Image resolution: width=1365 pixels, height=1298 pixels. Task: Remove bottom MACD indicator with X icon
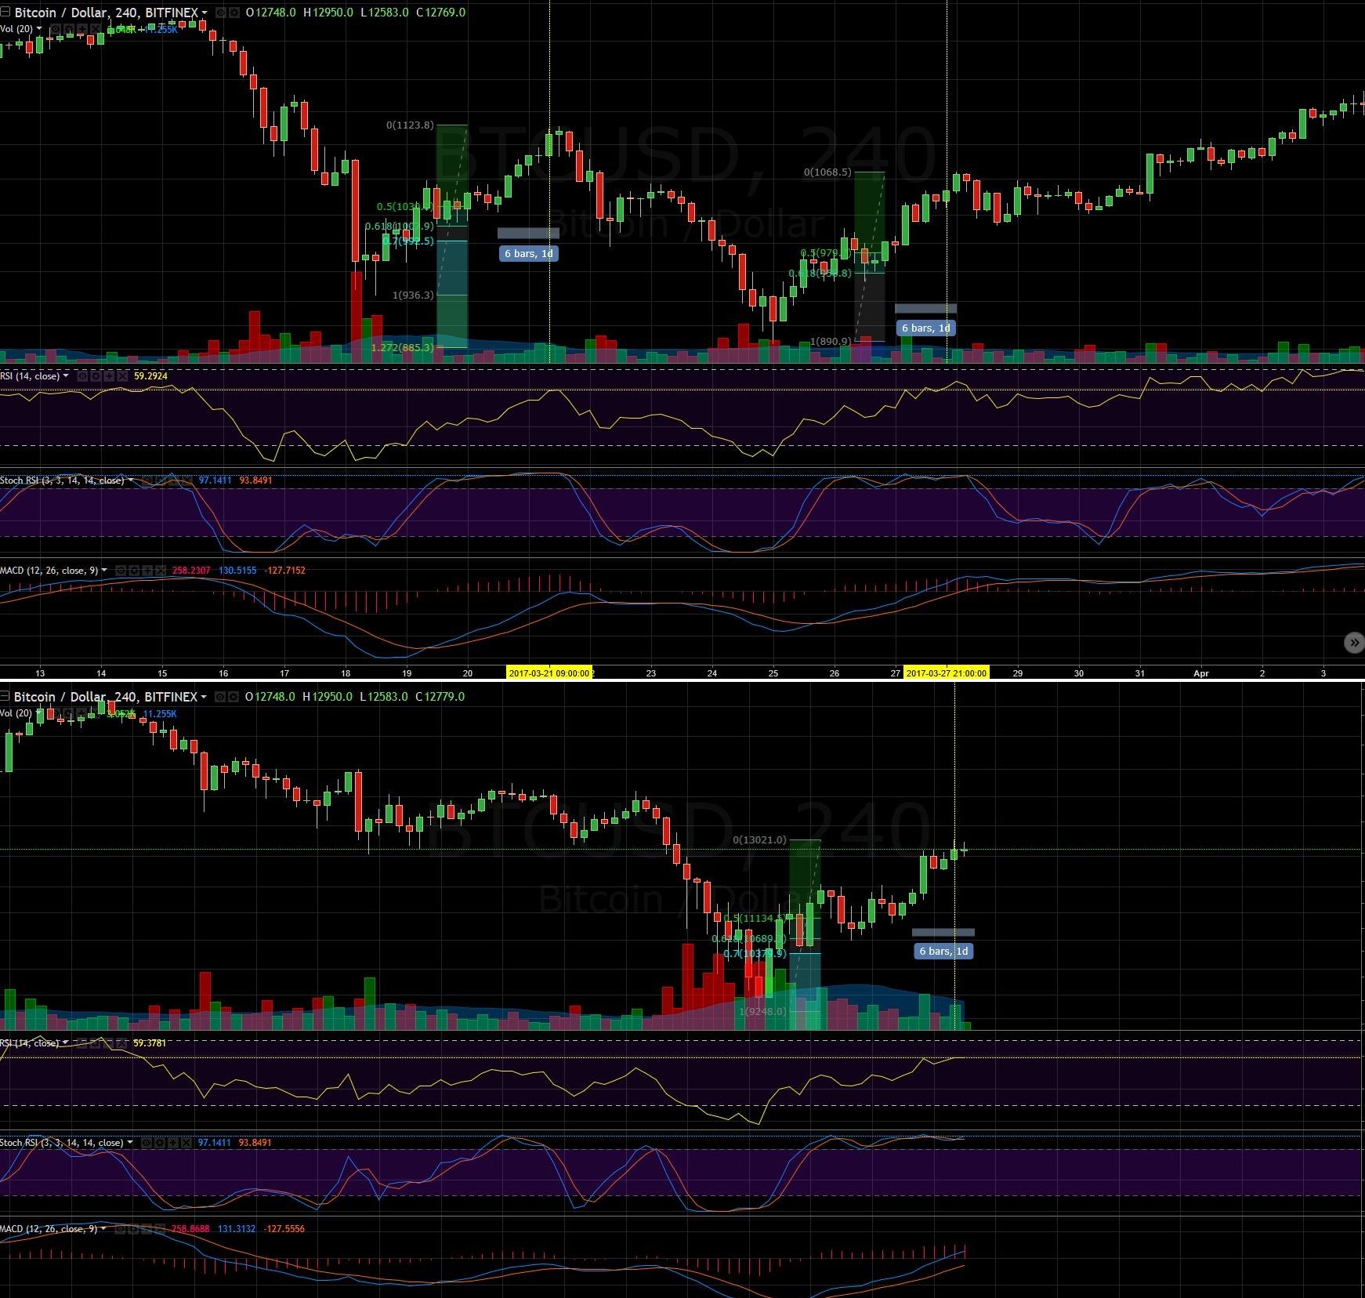point(161,1229)
